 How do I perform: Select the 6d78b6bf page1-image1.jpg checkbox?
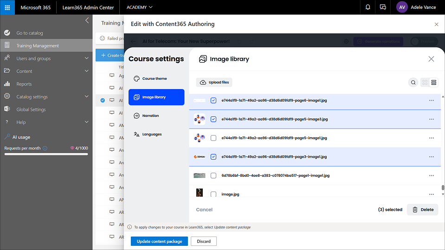213,175
